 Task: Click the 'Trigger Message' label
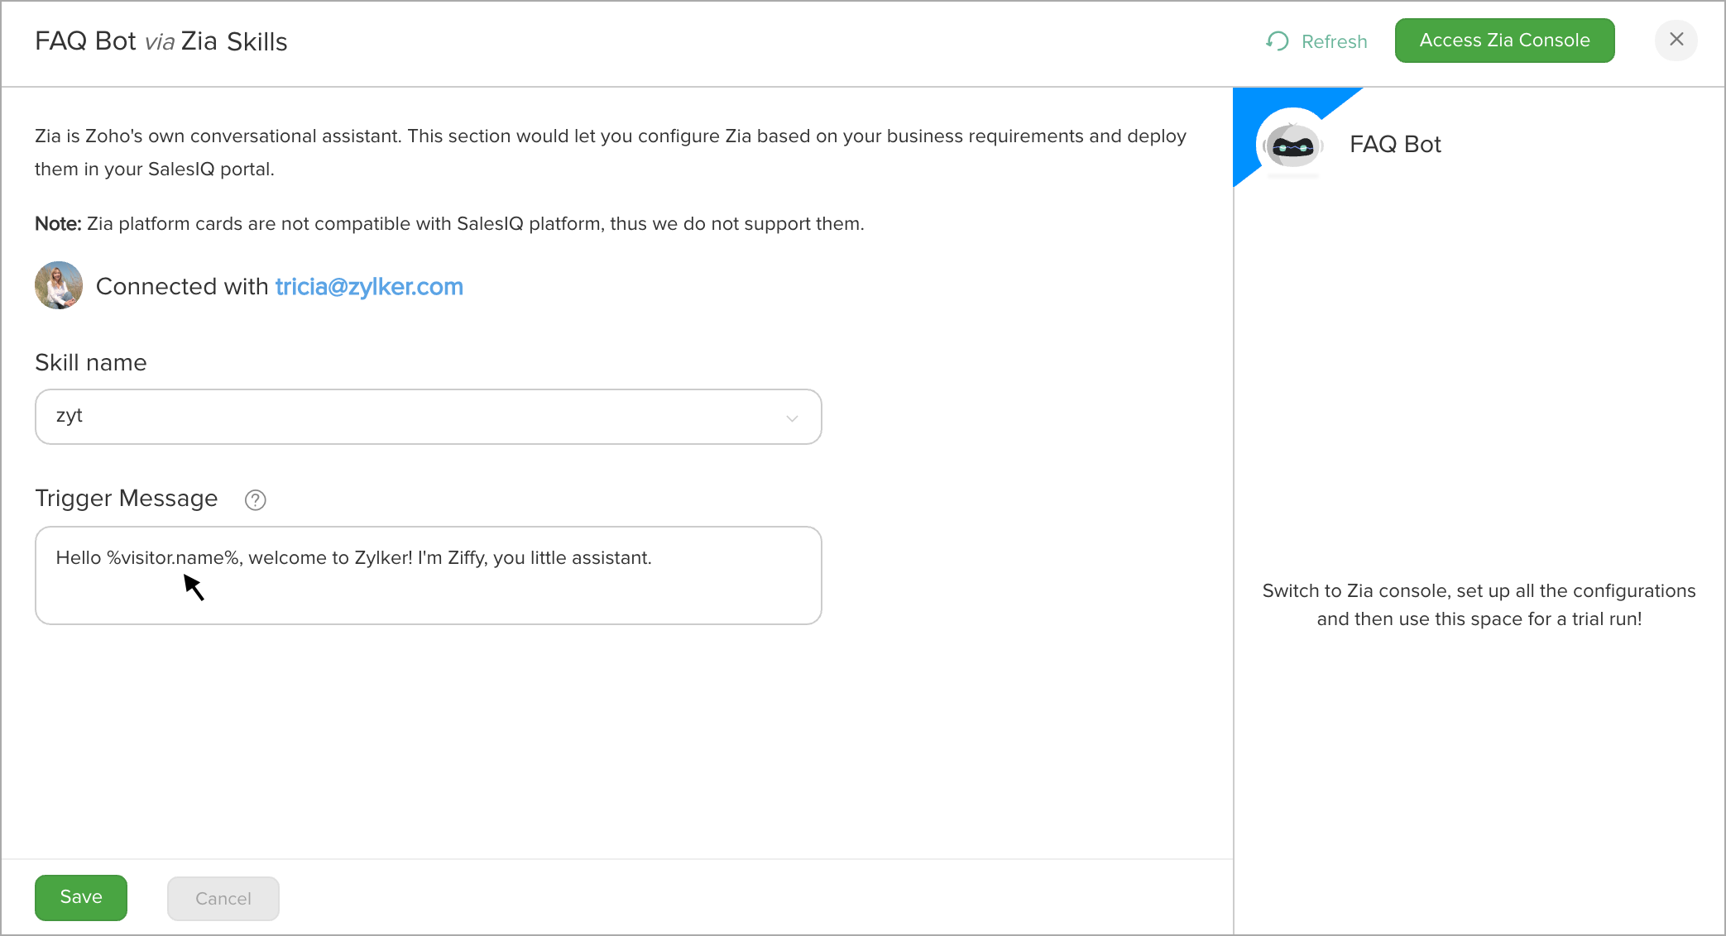(127, 498)
